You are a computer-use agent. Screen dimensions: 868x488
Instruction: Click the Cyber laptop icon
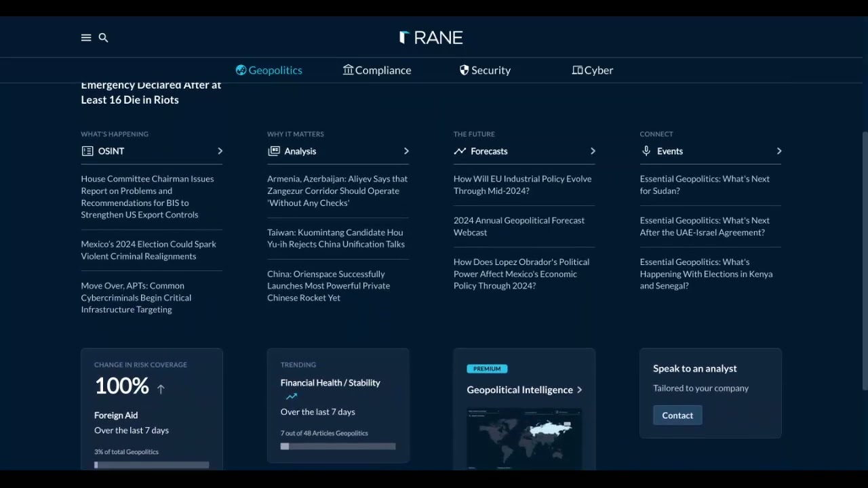(x=577, y=70)
